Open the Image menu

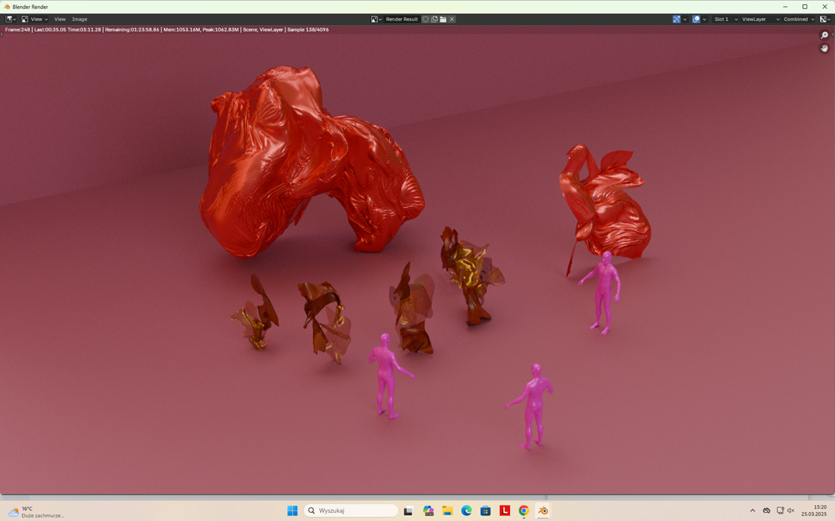80,19
